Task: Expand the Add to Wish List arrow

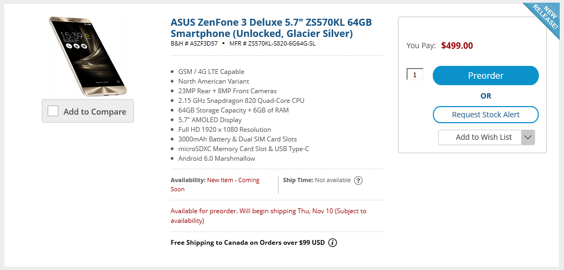Action: pyautogui.click(x=528, y=137)
